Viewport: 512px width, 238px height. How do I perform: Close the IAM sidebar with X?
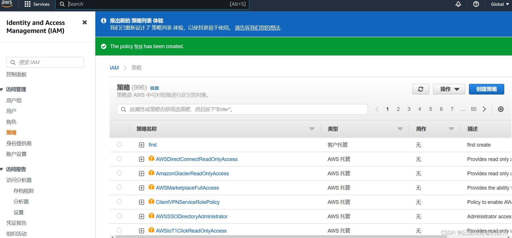pos(85,22)
